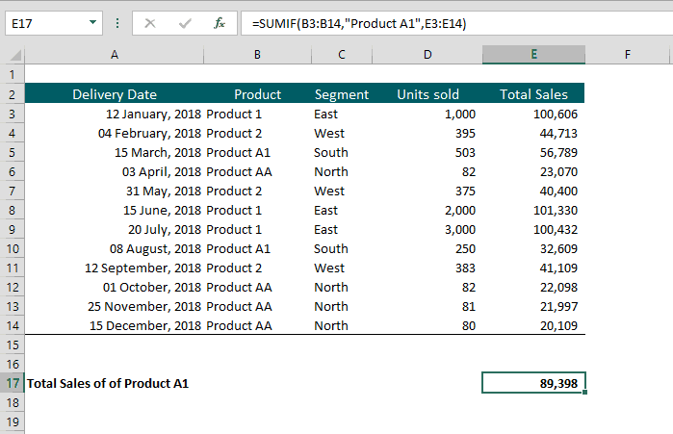The width and height of the screenshot is (673, 434).
Task: Click the Cancel (X) formula bar icon
Action: tap(150, 23)
